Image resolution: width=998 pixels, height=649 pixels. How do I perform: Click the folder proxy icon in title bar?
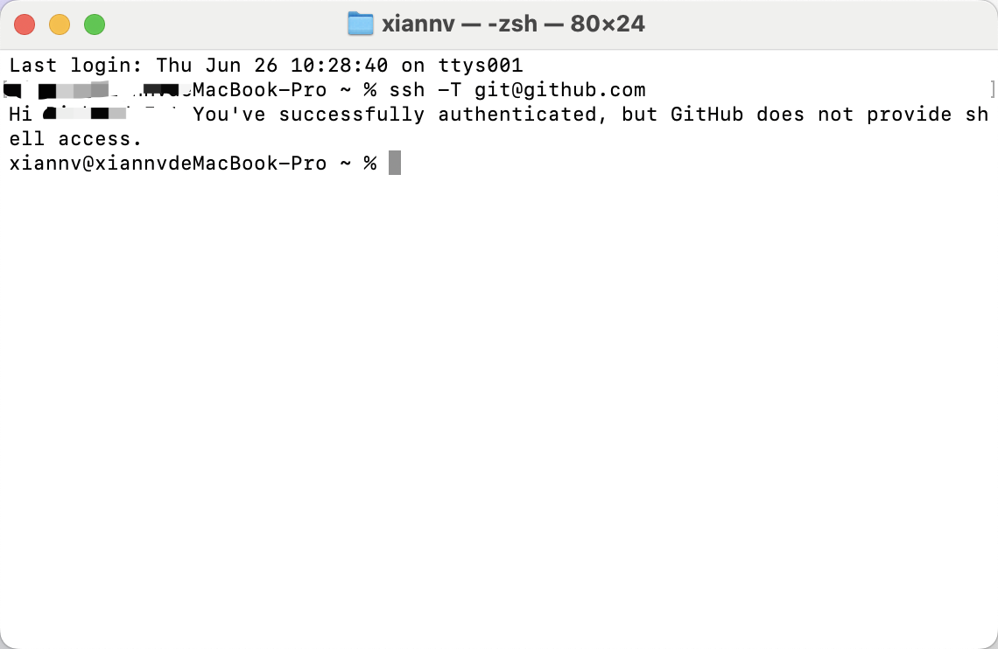(360, 24)
